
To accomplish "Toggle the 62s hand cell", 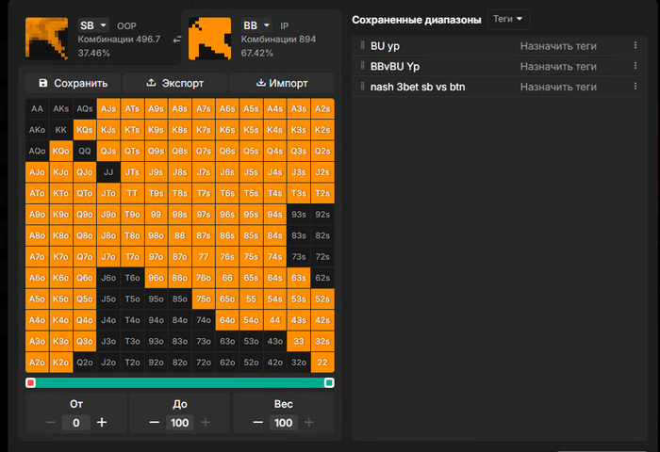I will (x=322, y=278).
